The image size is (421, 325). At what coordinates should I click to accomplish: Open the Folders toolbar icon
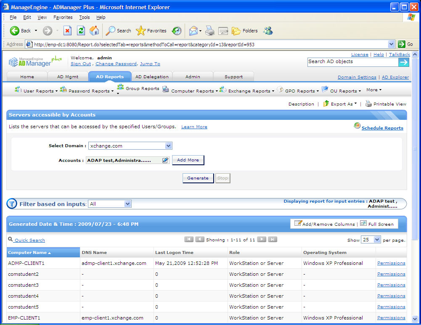point(236,31)
